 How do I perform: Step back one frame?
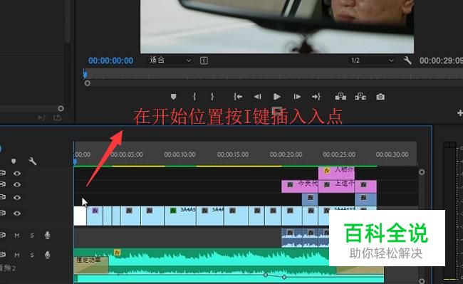257,96
